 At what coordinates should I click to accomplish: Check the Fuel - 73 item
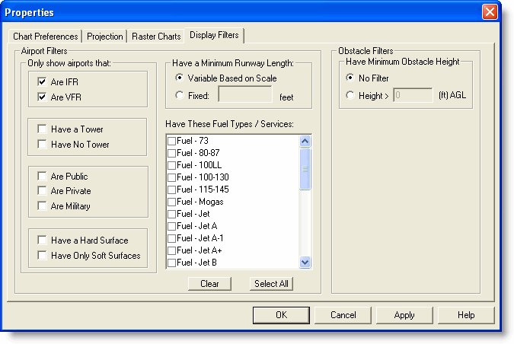(172, 142)
